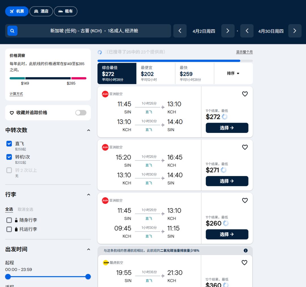Screen dimensions: 306x287
Task: Collapse the 行李 filter section
Action: click(88, 195)
